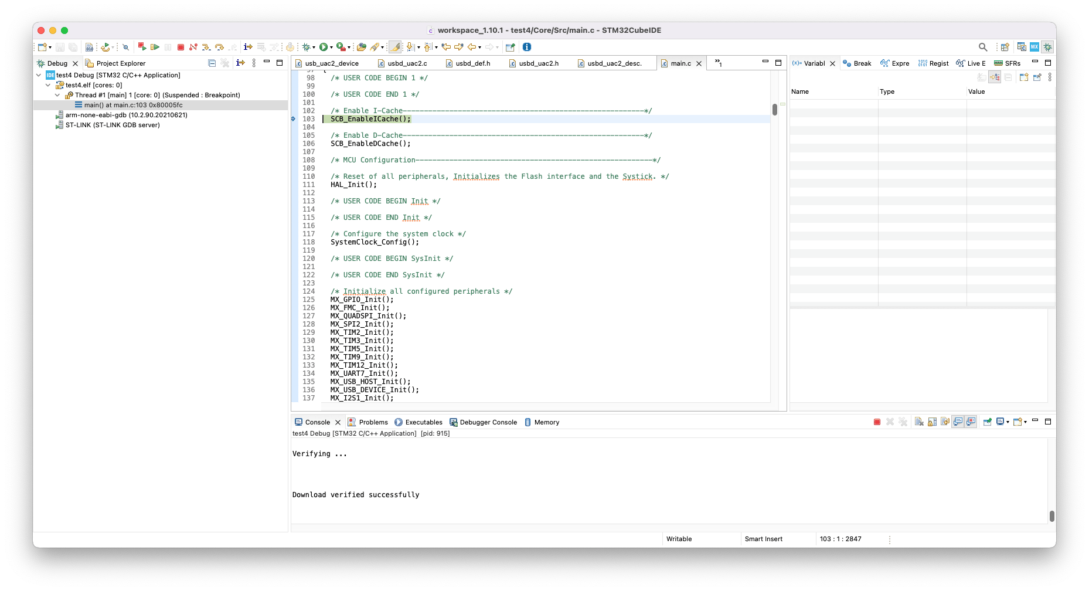This screenshot has width=1089, height=591.
Task: Click the green Run launch button
Action: [323, 47]
